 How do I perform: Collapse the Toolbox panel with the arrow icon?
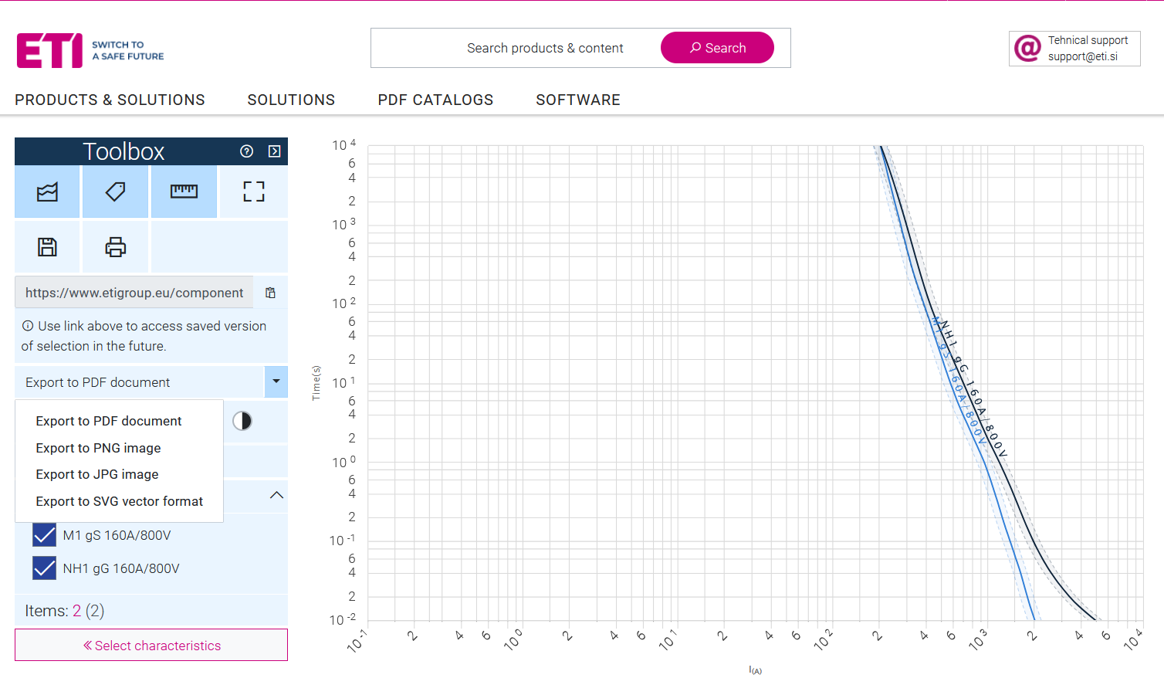click(274, 151)
